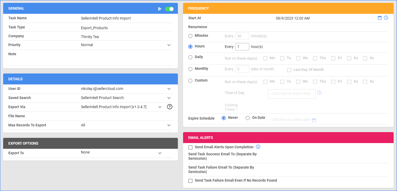Click the email alerts info icon

coord(258,147)
